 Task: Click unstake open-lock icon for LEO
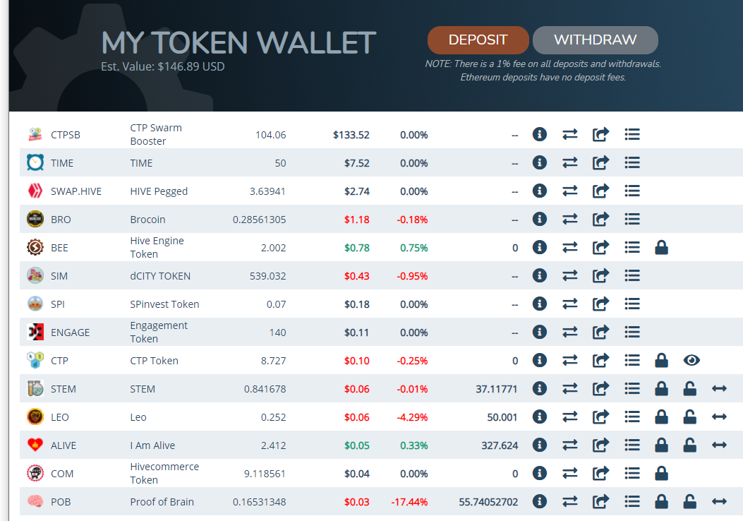tap(690, 417)
